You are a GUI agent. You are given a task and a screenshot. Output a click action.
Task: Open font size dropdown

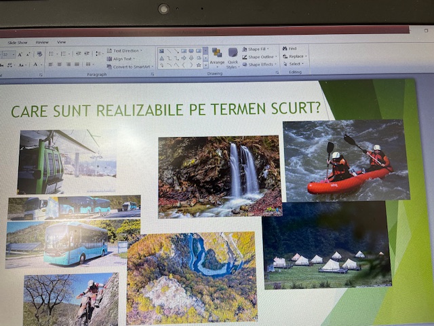[14, 55]
